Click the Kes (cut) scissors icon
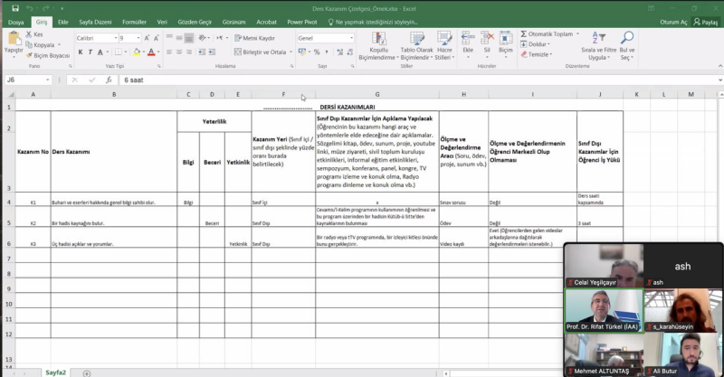Image resolution: width=724 pixels, height=377 pixels. 27,33
